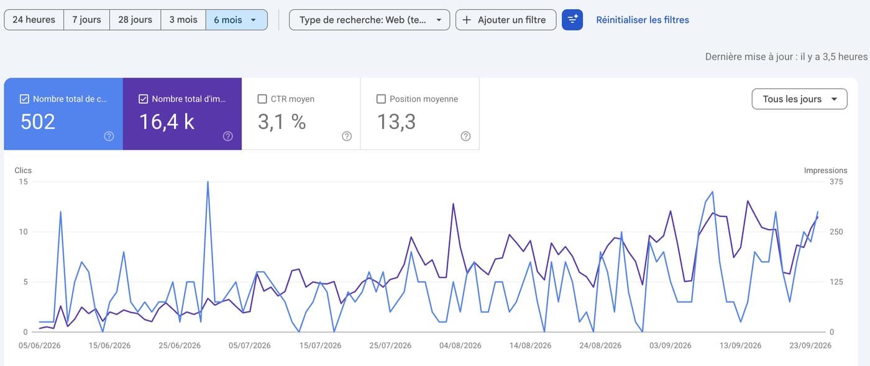Click the Impressions axis label

pyautogui.click(x=825, y=170)
